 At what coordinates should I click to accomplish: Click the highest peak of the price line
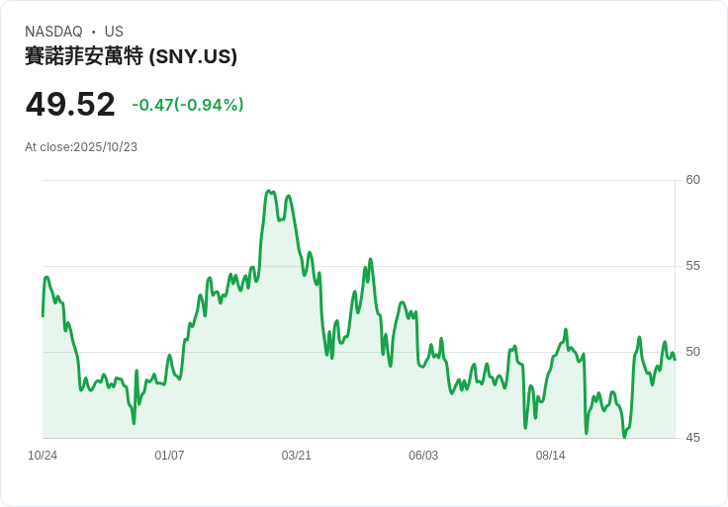(268, 191)
